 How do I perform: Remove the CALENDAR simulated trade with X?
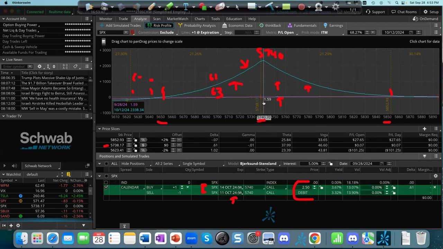[435, 187]
